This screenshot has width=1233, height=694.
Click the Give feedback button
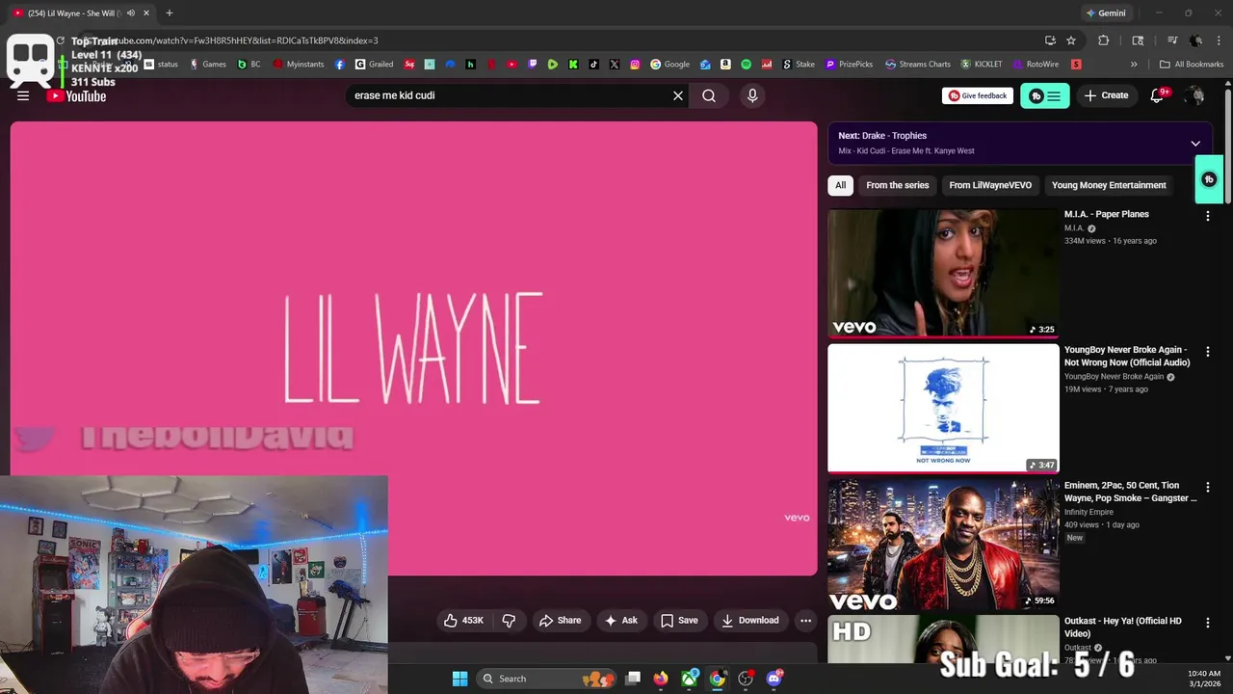click(x=978, y=95)
